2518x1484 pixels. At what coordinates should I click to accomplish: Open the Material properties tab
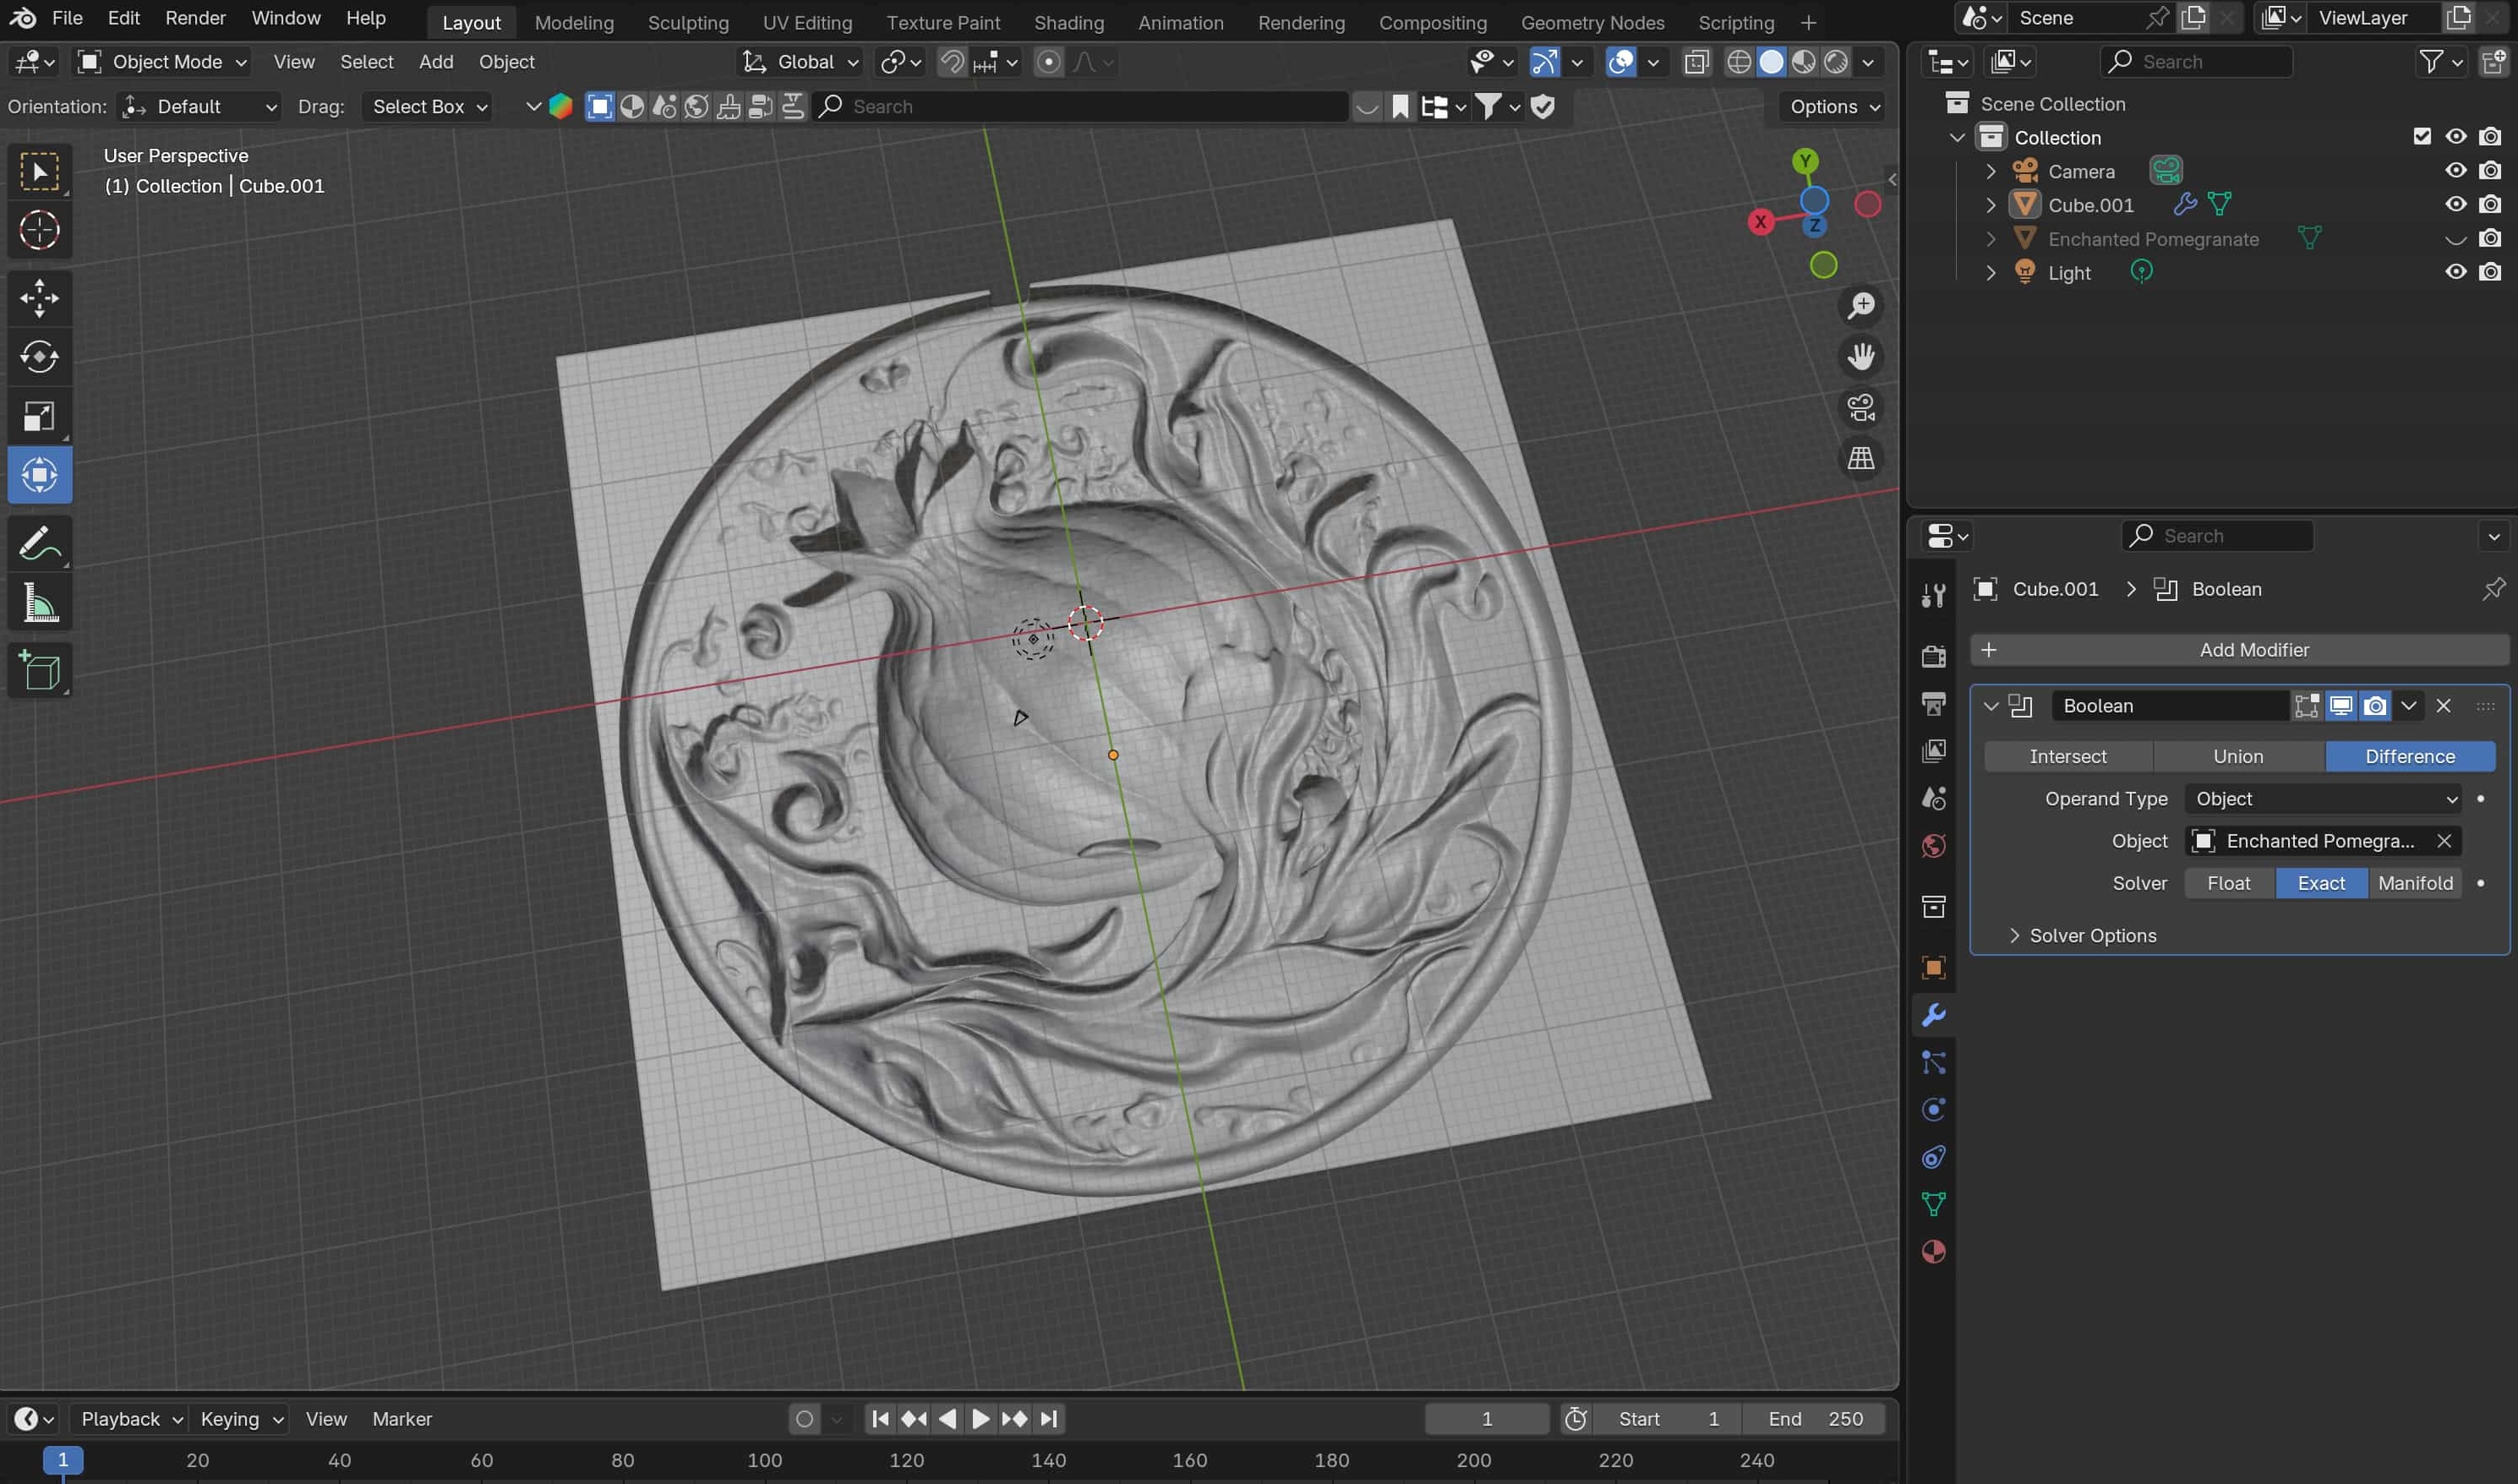(x=1933, y=1252)
